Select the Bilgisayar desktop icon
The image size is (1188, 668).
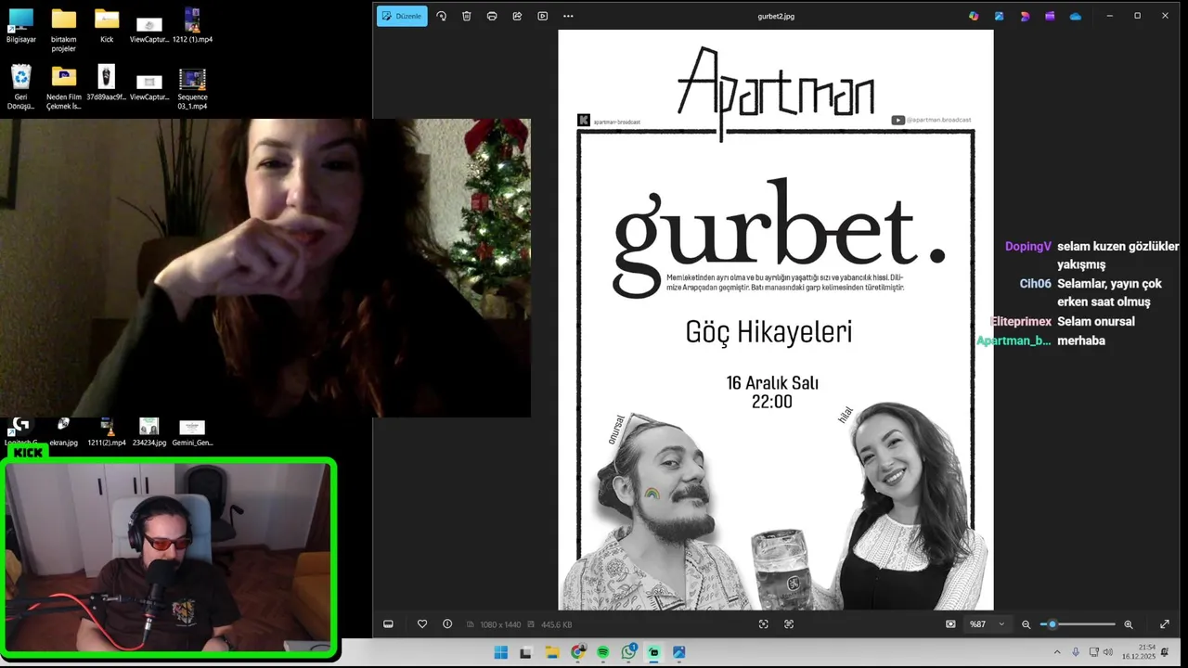[20, 26]
